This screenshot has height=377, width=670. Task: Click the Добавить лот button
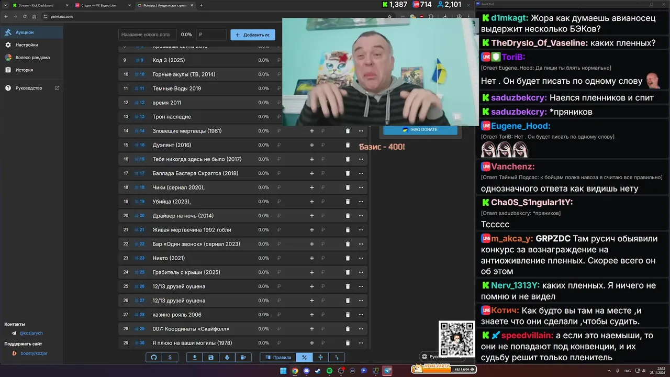(253, 35)
